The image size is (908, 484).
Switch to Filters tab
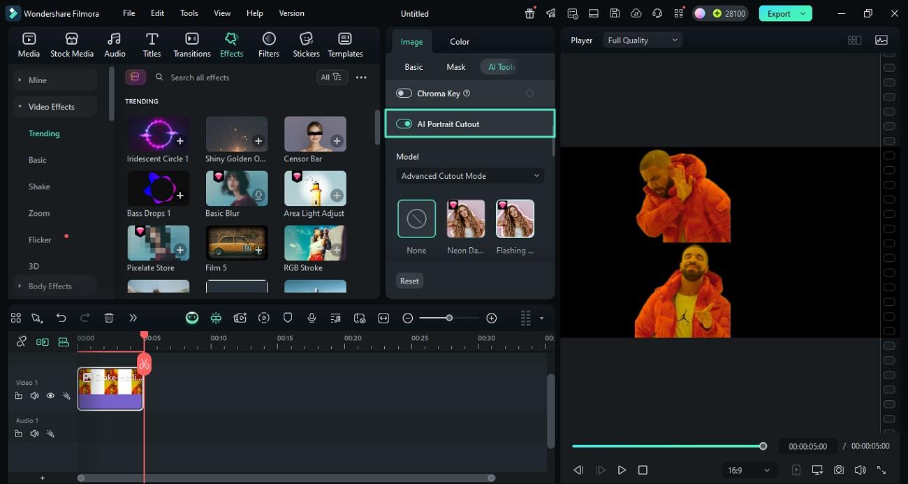(269, 45)
